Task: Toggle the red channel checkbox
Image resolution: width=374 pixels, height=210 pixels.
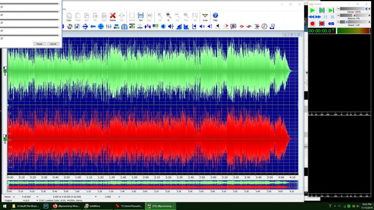Action: click(x=5, y=140)
